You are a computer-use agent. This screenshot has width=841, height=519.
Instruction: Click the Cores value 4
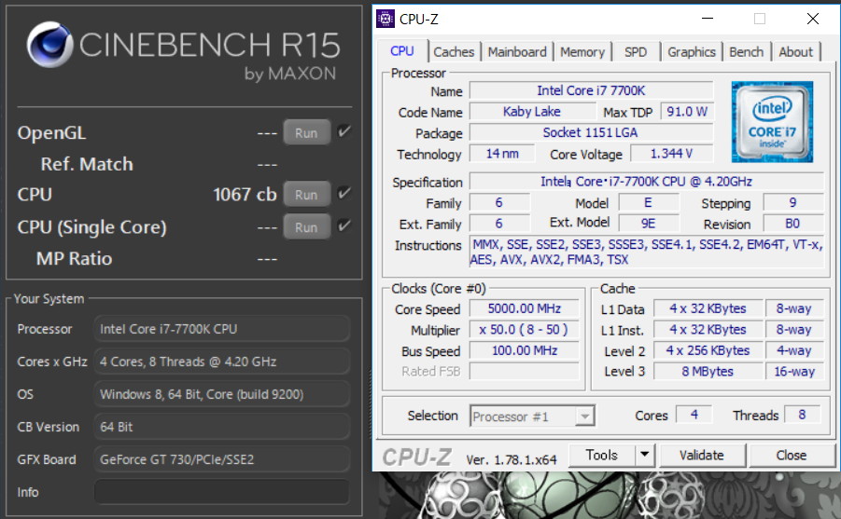click(694, 414)
